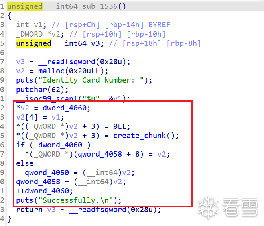The width and height of the screenshot is (264, 226).
Task: Click the else keyword
Action: 25,163
